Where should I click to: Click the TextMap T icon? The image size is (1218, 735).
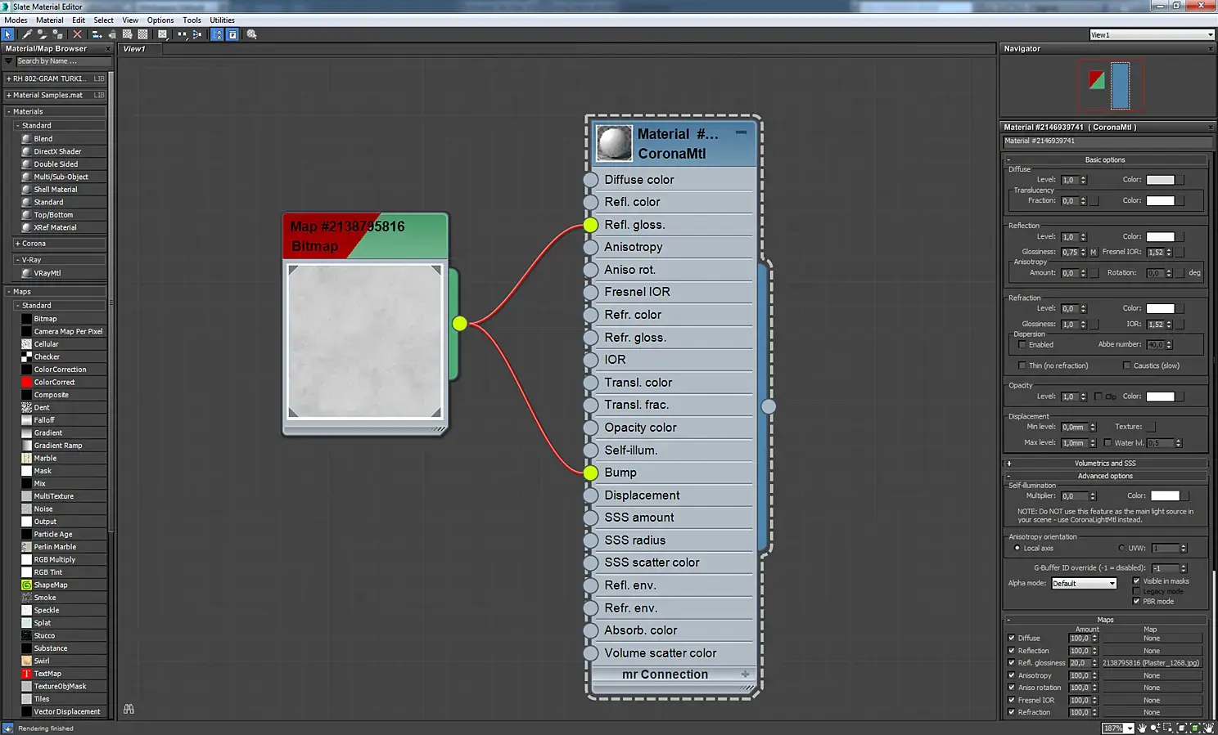coord(26,674)
